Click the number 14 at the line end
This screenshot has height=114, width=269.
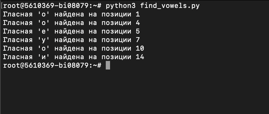(140, 57)
